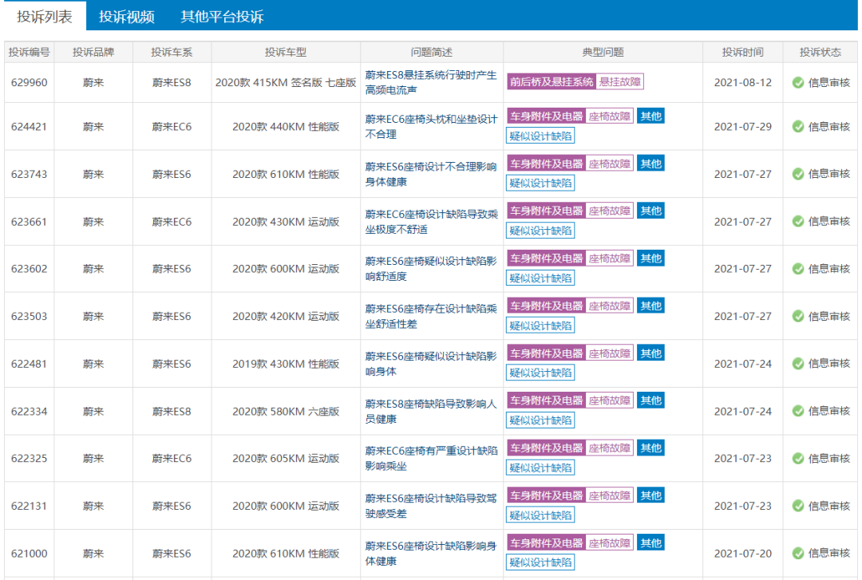Open the 其他平台投诉 tab
Screen dimensions: 862x580
click(x=222, y=17)
